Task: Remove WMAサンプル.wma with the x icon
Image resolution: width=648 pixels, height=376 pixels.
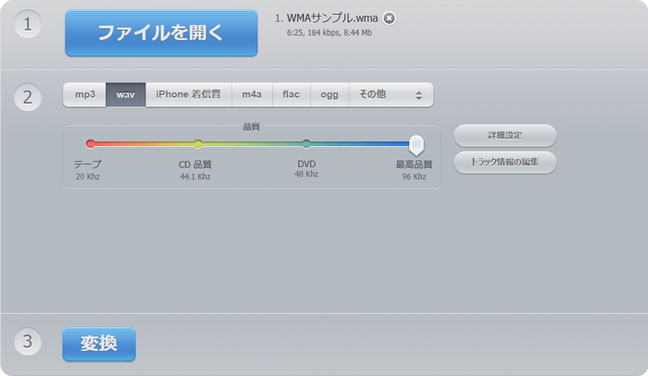Action: [x=389, y=18]
